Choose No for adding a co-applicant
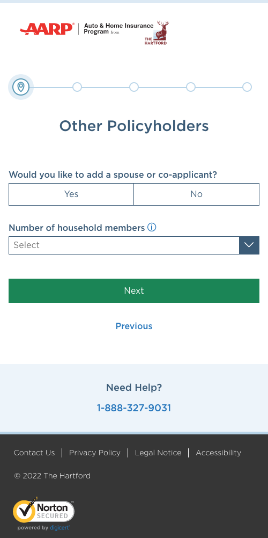Screen dimensions: 268x538 pyautogui.click(x=196, y=194)
